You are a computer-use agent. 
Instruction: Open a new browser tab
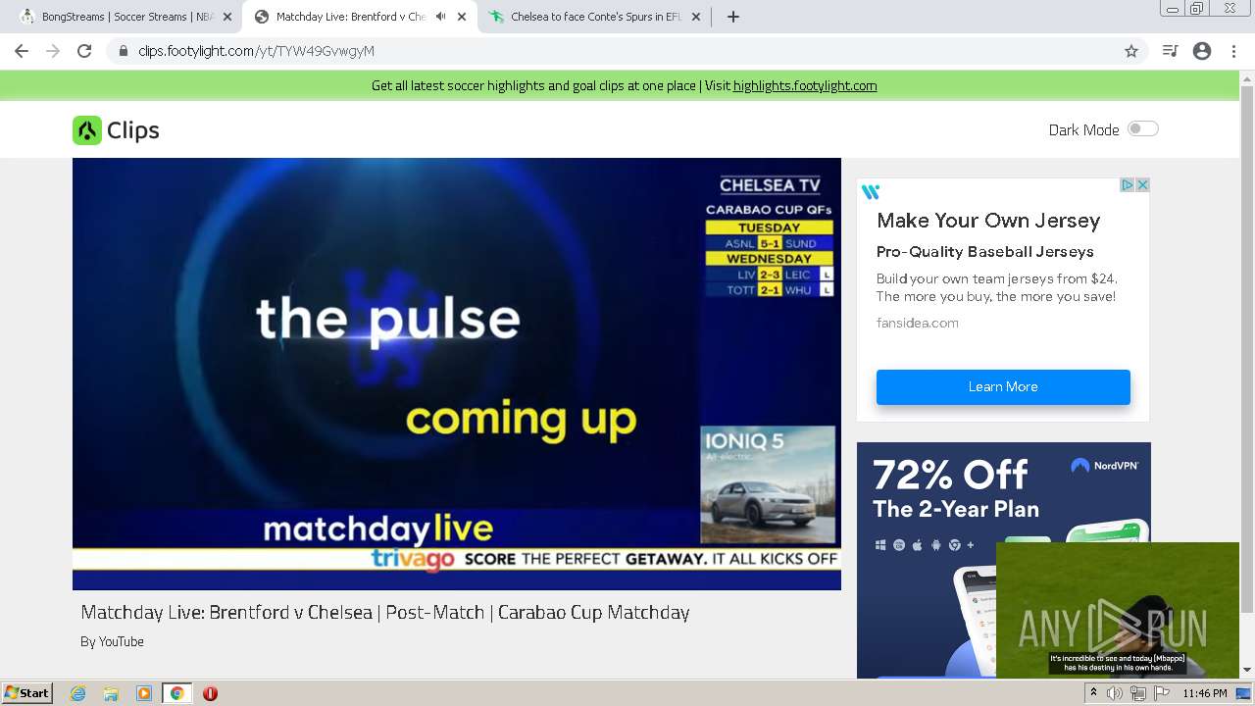(732, 17)
